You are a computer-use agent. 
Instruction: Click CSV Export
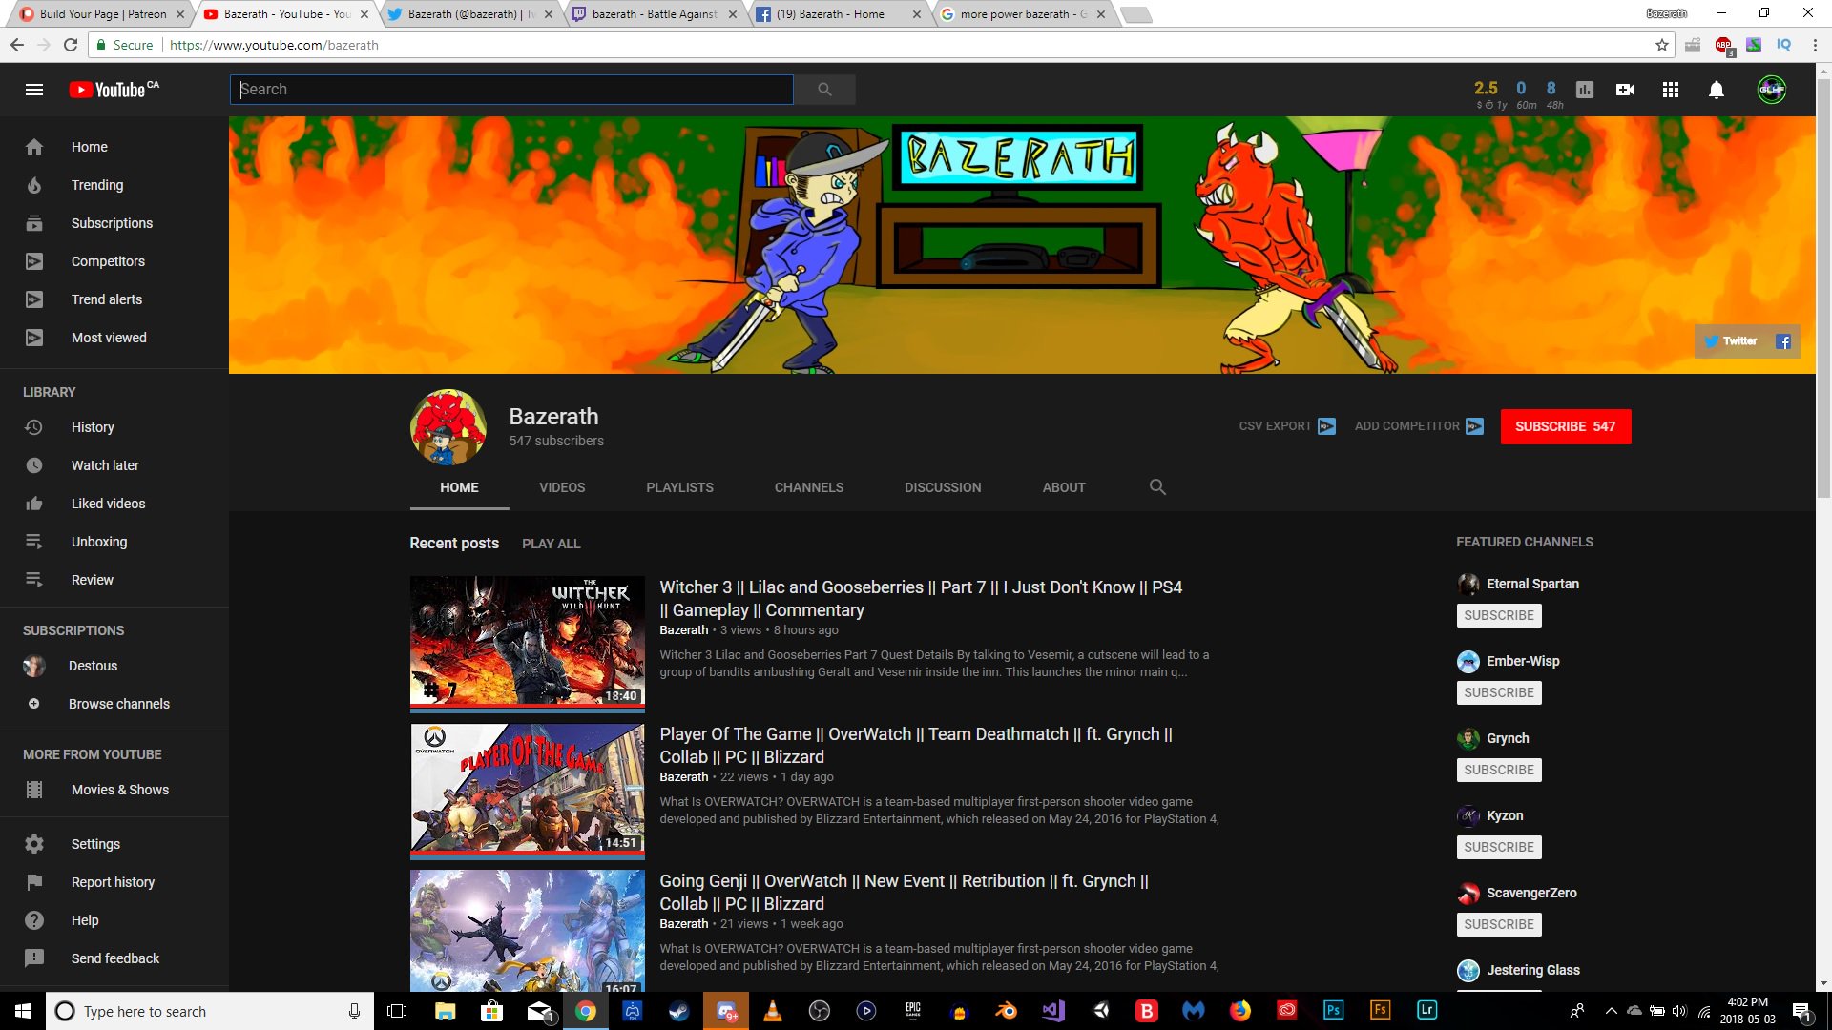tap(1287, 426)
